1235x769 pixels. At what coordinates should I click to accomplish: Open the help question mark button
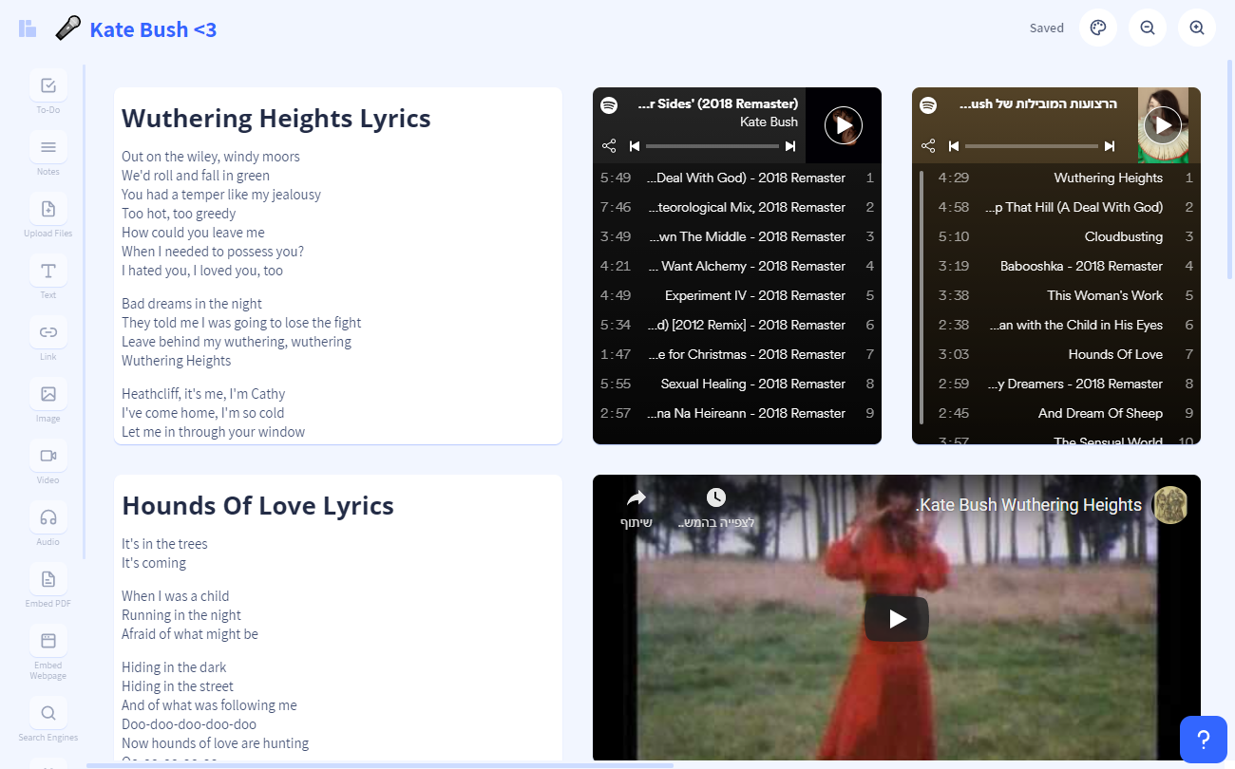1203,740
